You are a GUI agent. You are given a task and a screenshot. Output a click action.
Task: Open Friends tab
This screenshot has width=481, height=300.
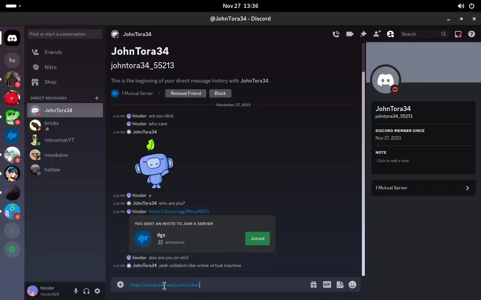65,52
